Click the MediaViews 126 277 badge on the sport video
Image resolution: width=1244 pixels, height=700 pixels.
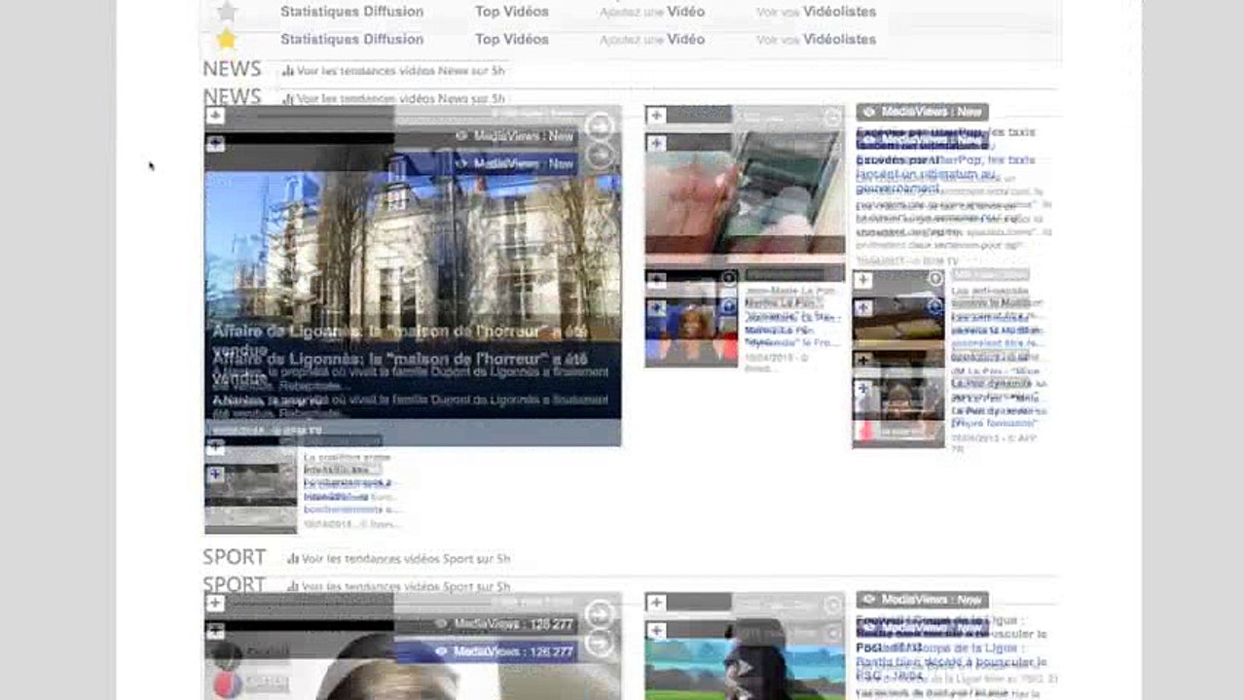pyautogui.click(x=504, y=650)
